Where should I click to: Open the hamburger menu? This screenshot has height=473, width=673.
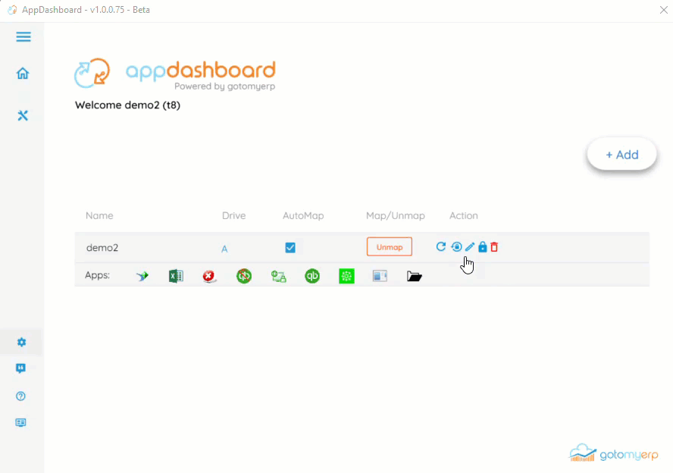[23, 37]
